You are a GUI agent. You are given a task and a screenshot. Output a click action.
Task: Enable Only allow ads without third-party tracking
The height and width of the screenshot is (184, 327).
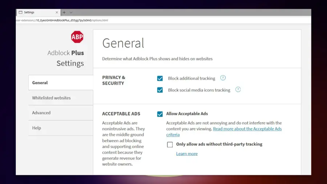pyautogui.click(x=170, y=144)
